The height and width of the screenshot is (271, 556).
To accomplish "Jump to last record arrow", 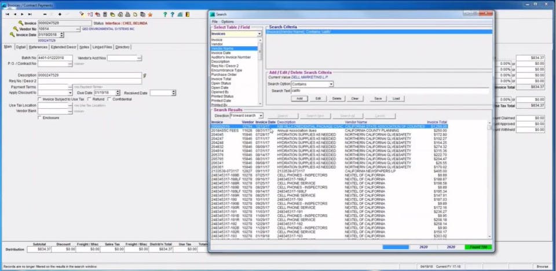I will [30, 14].
